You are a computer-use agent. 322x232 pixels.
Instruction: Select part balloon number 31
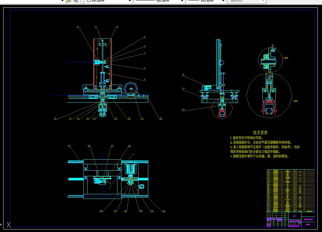(183, 75)
